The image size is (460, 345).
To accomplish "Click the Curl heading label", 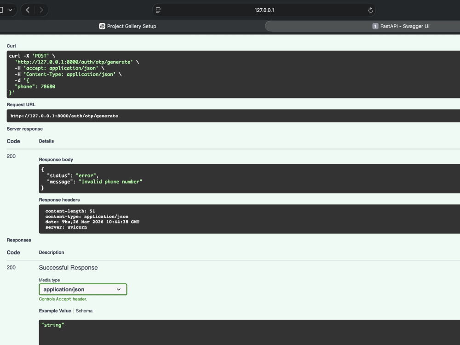I will click(11, 46).
